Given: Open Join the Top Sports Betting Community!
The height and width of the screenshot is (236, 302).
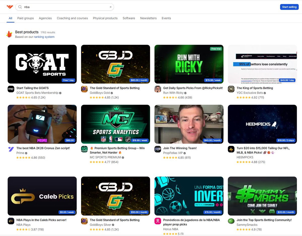Looking at the screenshot, I should coord(264,220).
